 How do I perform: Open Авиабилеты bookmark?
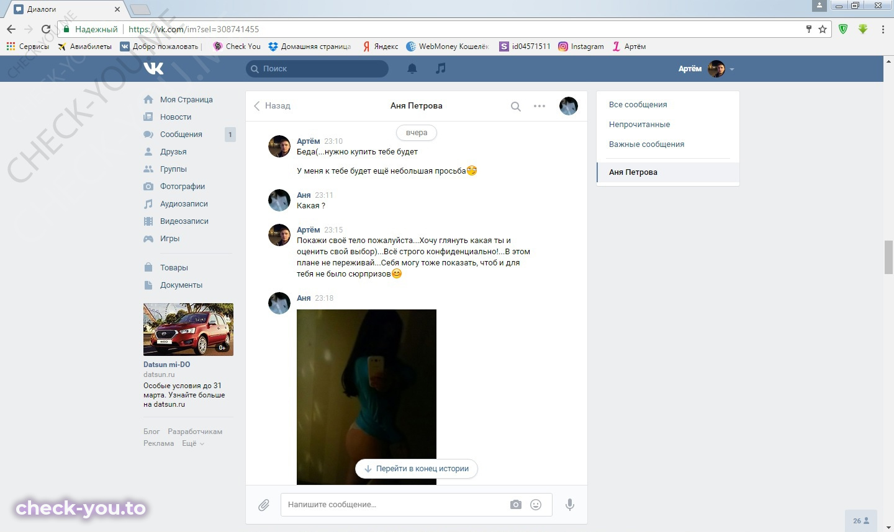tap(85, 47)
